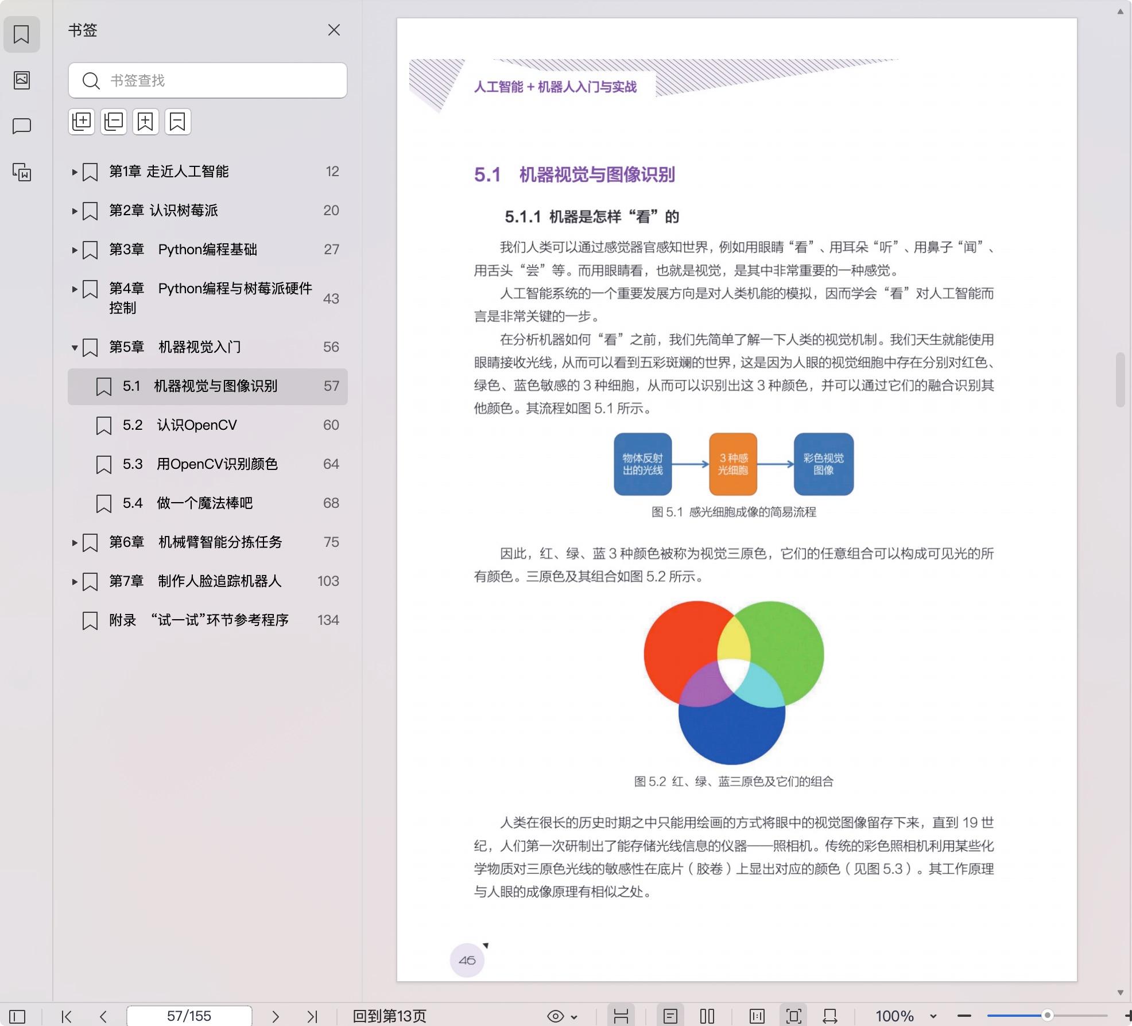Toggle the sidebar panel in status bar
This screenshot has height=1026, width=1132.
pyautogui.click(x=17, y=1016)
